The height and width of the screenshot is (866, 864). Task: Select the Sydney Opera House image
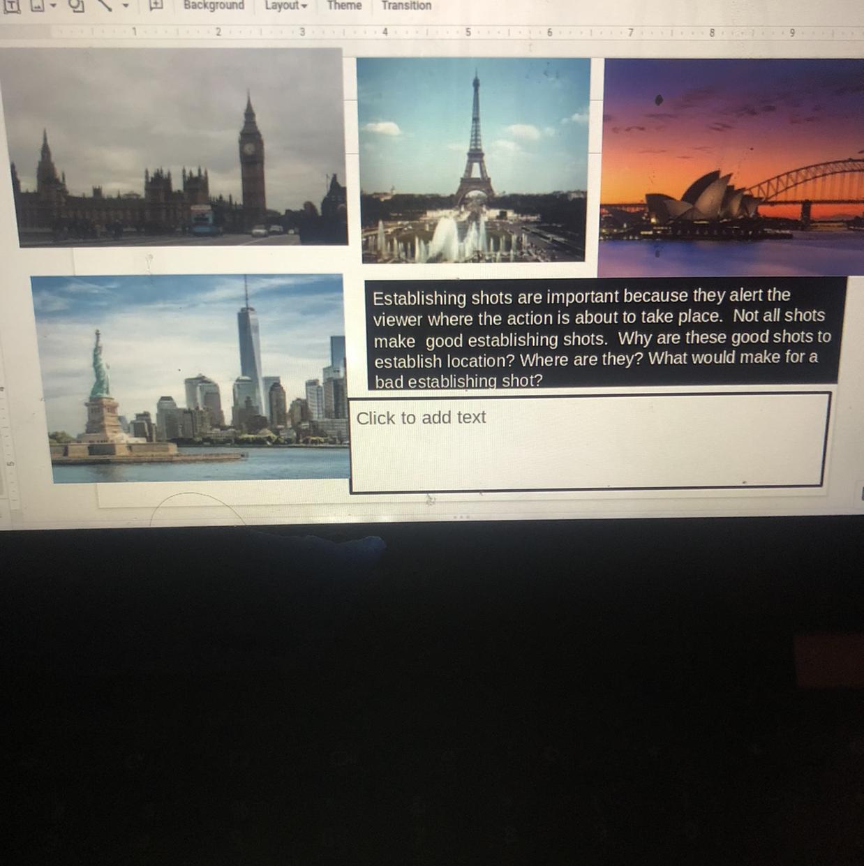point(731,167)
